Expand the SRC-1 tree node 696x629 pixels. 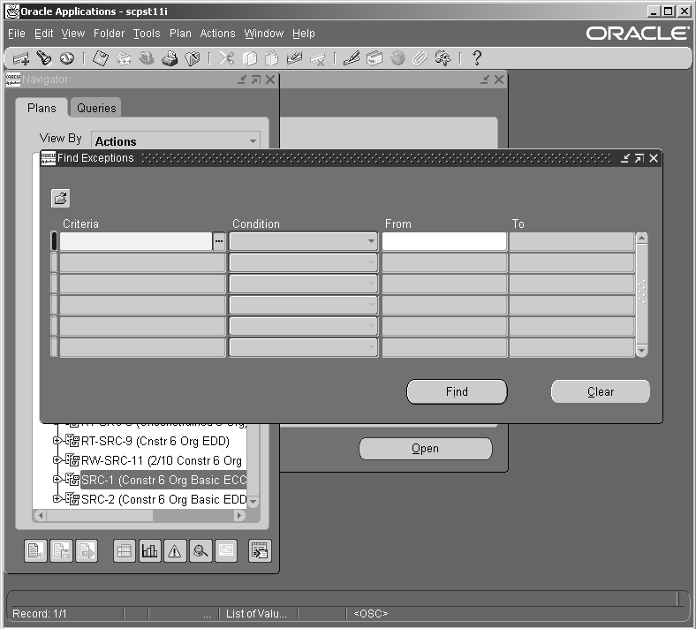(x=57, y=480)
